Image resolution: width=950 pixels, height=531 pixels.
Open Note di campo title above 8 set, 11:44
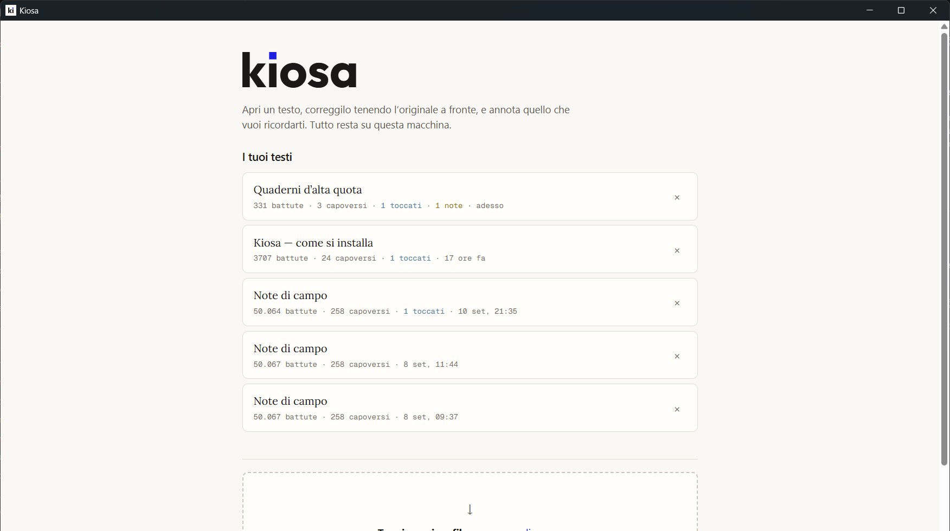290,348
